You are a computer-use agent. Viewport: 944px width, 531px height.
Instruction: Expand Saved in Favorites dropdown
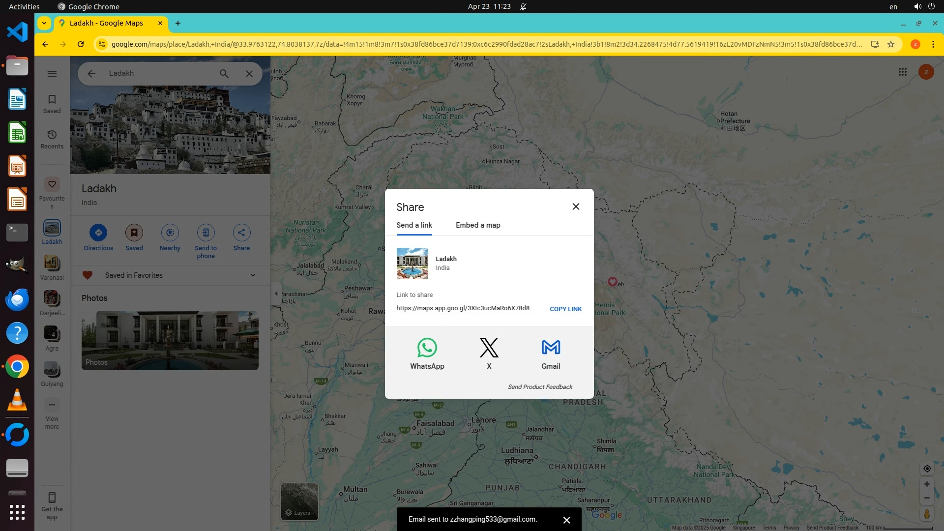pos(253,275)
